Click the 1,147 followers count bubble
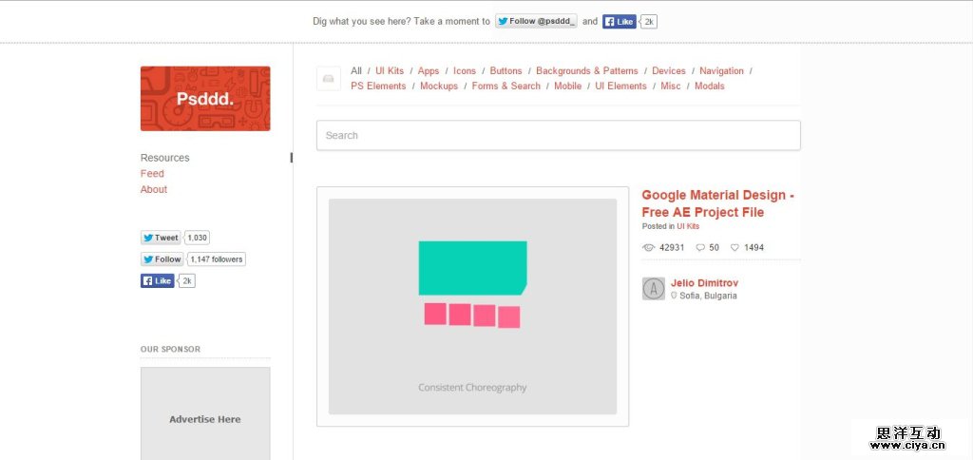Viewport: 973px width, 460px height. click(217, 259)
